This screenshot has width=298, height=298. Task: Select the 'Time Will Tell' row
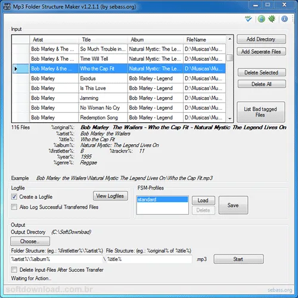tap(119, 58)
